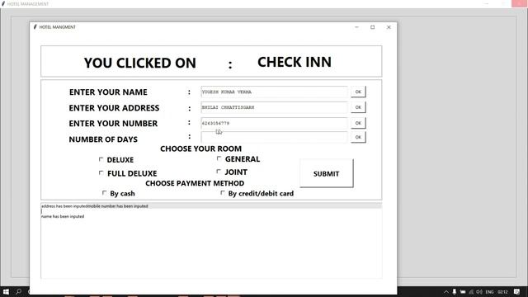Screen dimensions: 528x297
Task: Show hidden system tray icons
Action: coord(446,292)
